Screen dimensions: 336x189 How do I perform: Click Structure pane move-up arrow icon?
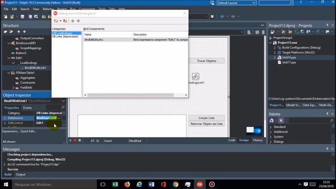19,31
